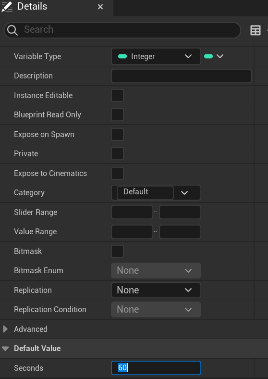Close the Details tab

point(100,7)
